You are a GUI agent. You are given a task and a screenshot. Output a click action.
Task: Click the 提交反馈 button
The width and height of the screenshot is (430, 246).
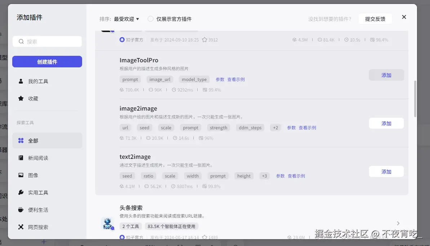point(375,19)
